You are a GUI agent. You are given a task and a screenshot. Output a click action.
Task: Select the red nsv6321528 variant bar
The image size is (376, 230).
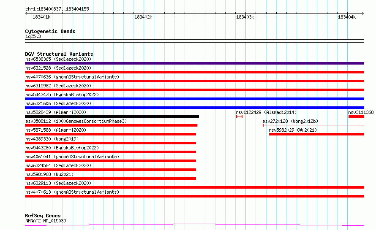pyautogui.click(x=194, y=72)
